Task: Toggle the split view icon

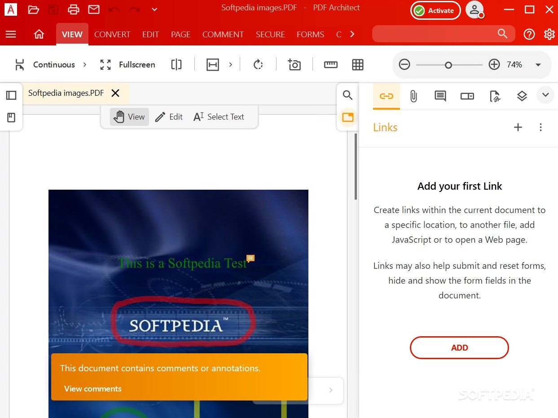Action: coord(176,65)
